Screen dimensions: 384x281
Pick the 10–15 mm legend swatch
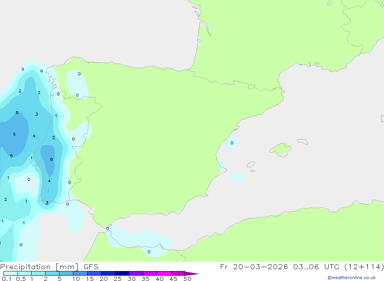80,273
